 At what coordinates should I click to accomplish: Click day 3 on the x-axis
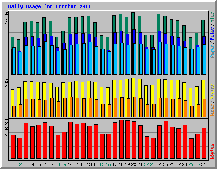click(x=27, y=164)
